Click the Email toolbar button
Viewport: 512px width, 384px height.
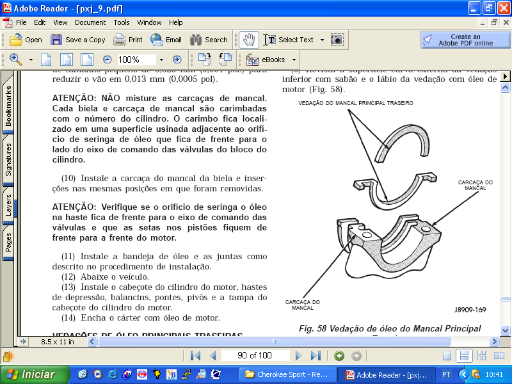click(x=166, y=40)
